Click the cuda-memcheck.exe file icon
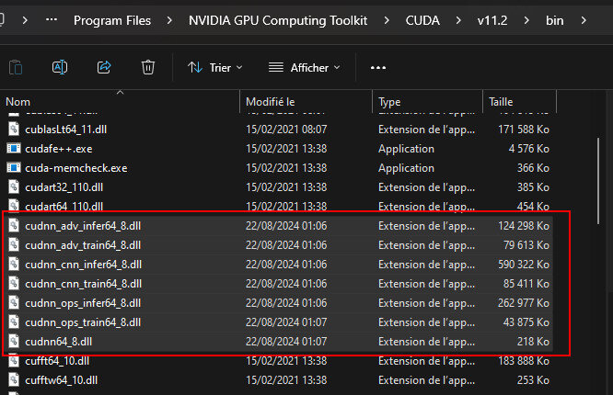This screenshot has height=395, width=613. [x=14, y=168]
